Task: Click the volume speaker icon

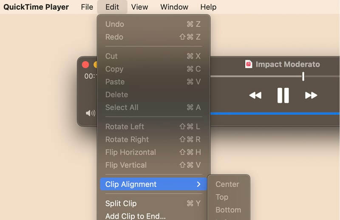Action: point(91,113)
